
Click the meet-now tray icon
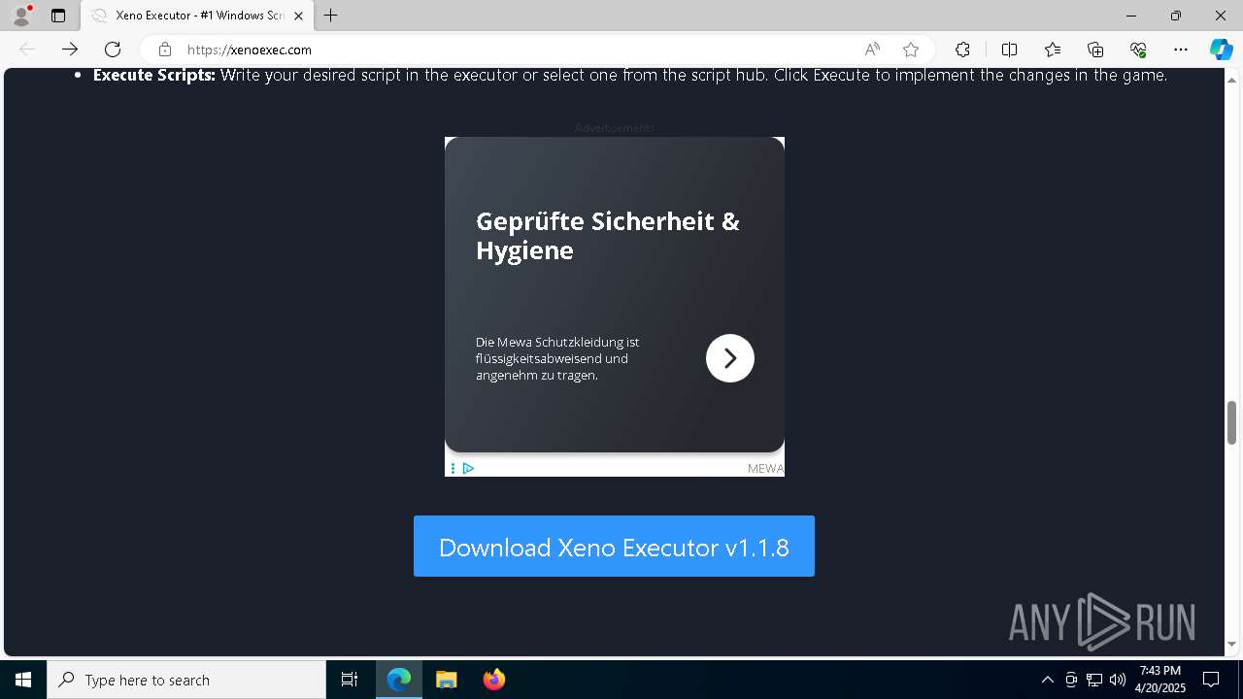(x=1071, y=680)
